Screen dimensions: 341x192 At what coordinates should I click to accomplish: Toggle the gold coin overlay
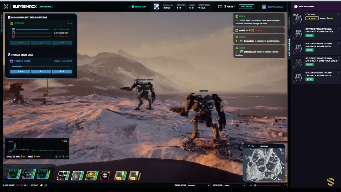[x=41, y=185]
